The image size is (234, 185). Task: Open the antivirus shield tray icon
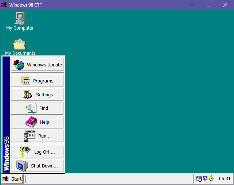pos(205,178)
